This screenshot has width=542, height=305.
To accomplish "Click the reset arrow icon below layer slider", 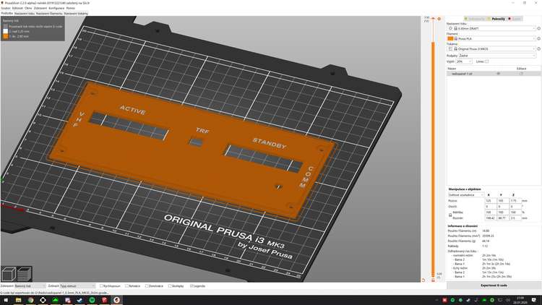I will click(423, 280).
